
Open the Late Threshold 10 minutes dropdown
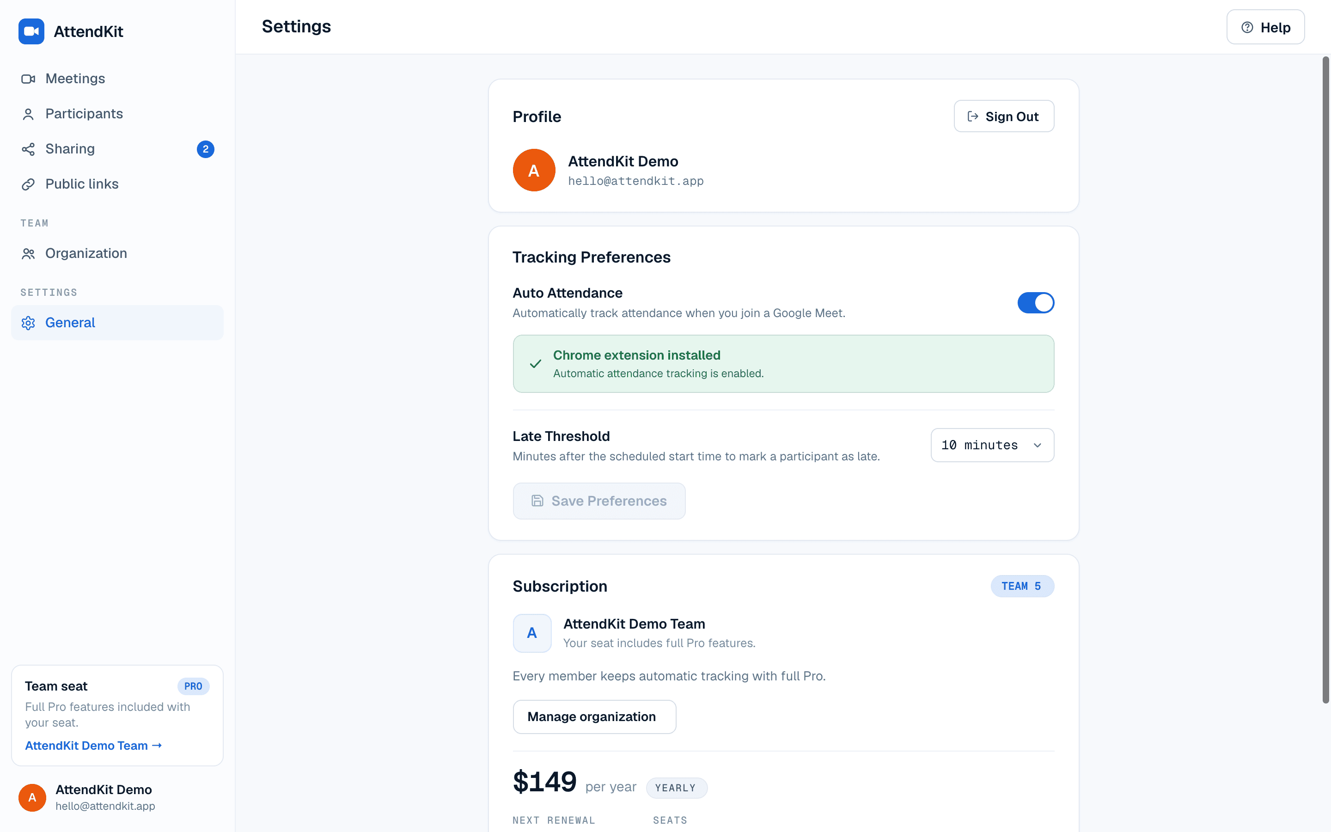(992, 445)
